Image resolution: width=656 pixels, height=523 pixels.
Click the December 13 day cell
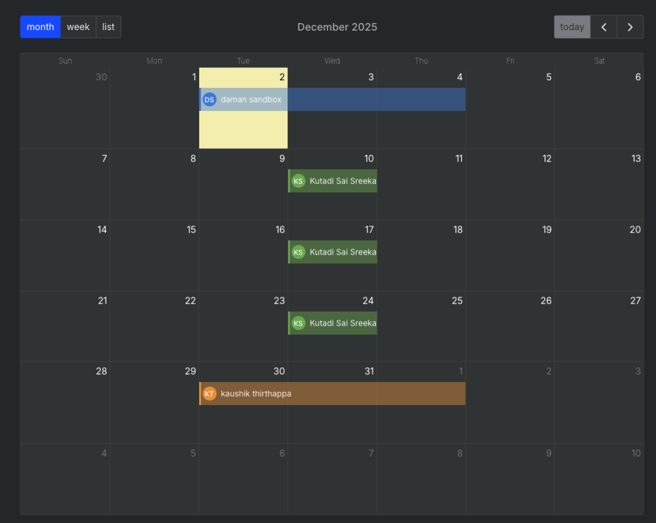599,189
